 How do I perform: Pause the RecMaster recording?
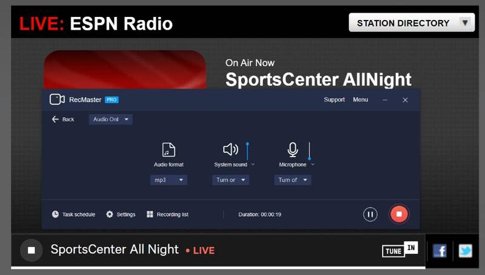[370, 214]
